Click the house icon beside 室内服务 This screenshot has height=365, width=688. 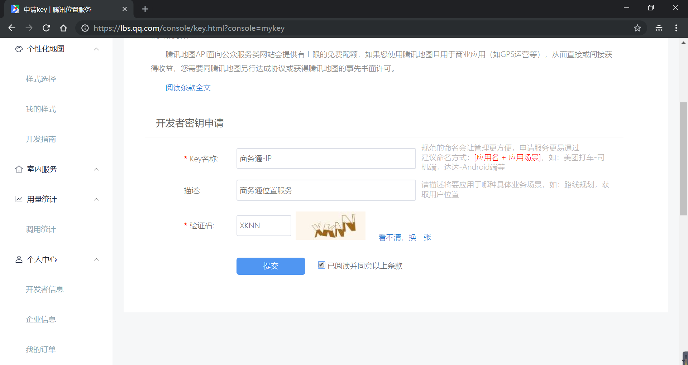pos(19,169)
